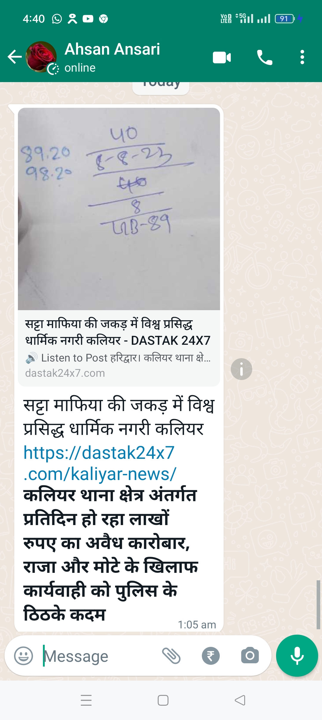The height and width of the screenshot is (720, 322).
Task: Start a video call with Ahsan Ansari
Action: pos(222,57)
